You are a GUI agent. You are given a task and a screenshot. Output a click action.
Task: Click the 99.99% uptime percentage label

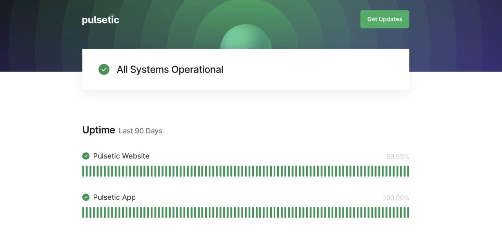point(397,156)
